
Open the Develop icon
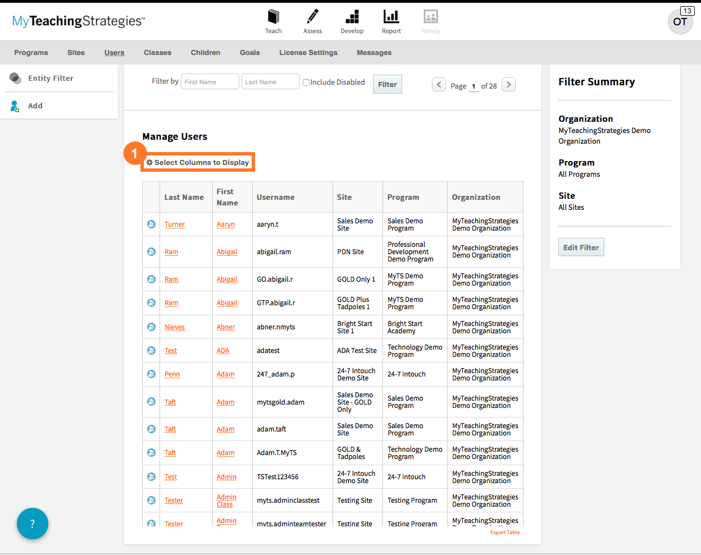[x=352, y=17]
